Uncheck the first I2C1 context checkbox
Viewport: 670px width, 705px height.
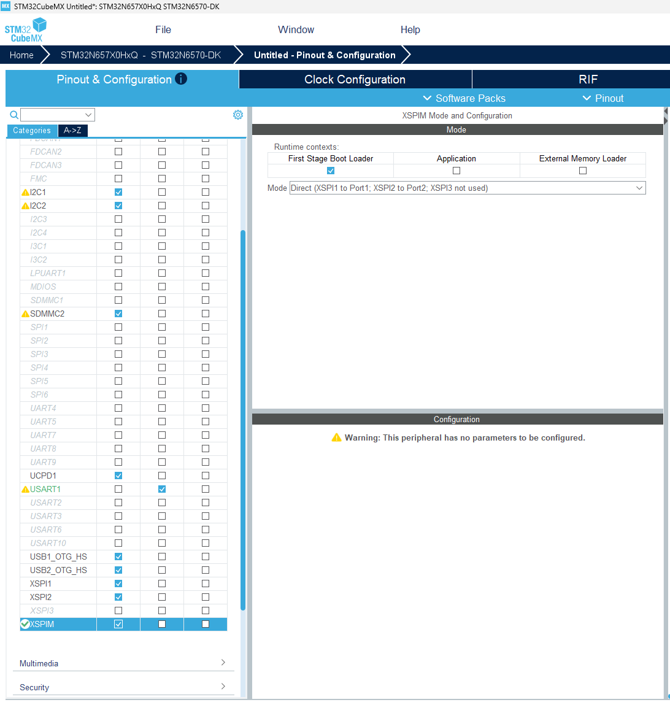point(118,192)
